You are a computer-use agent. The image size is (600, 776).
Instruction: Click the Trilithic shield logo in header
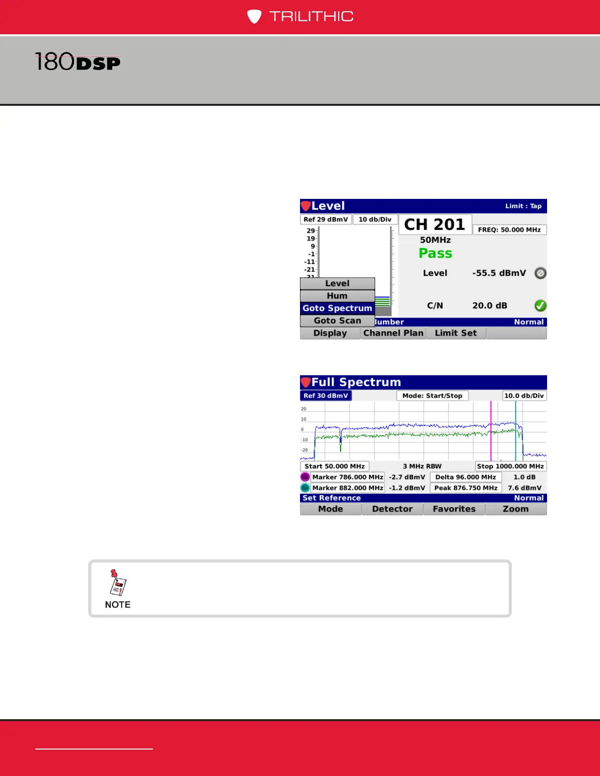pyautogui.click(x=254, y=17)
